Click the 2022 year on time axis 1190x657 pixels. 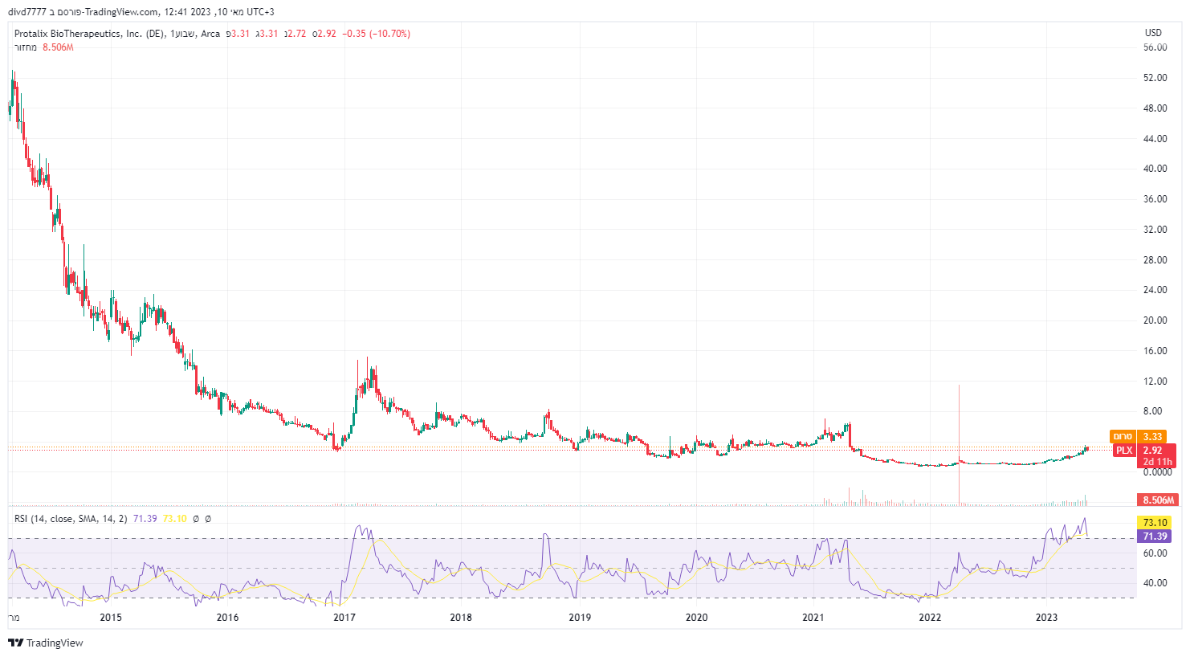point(930,618)
